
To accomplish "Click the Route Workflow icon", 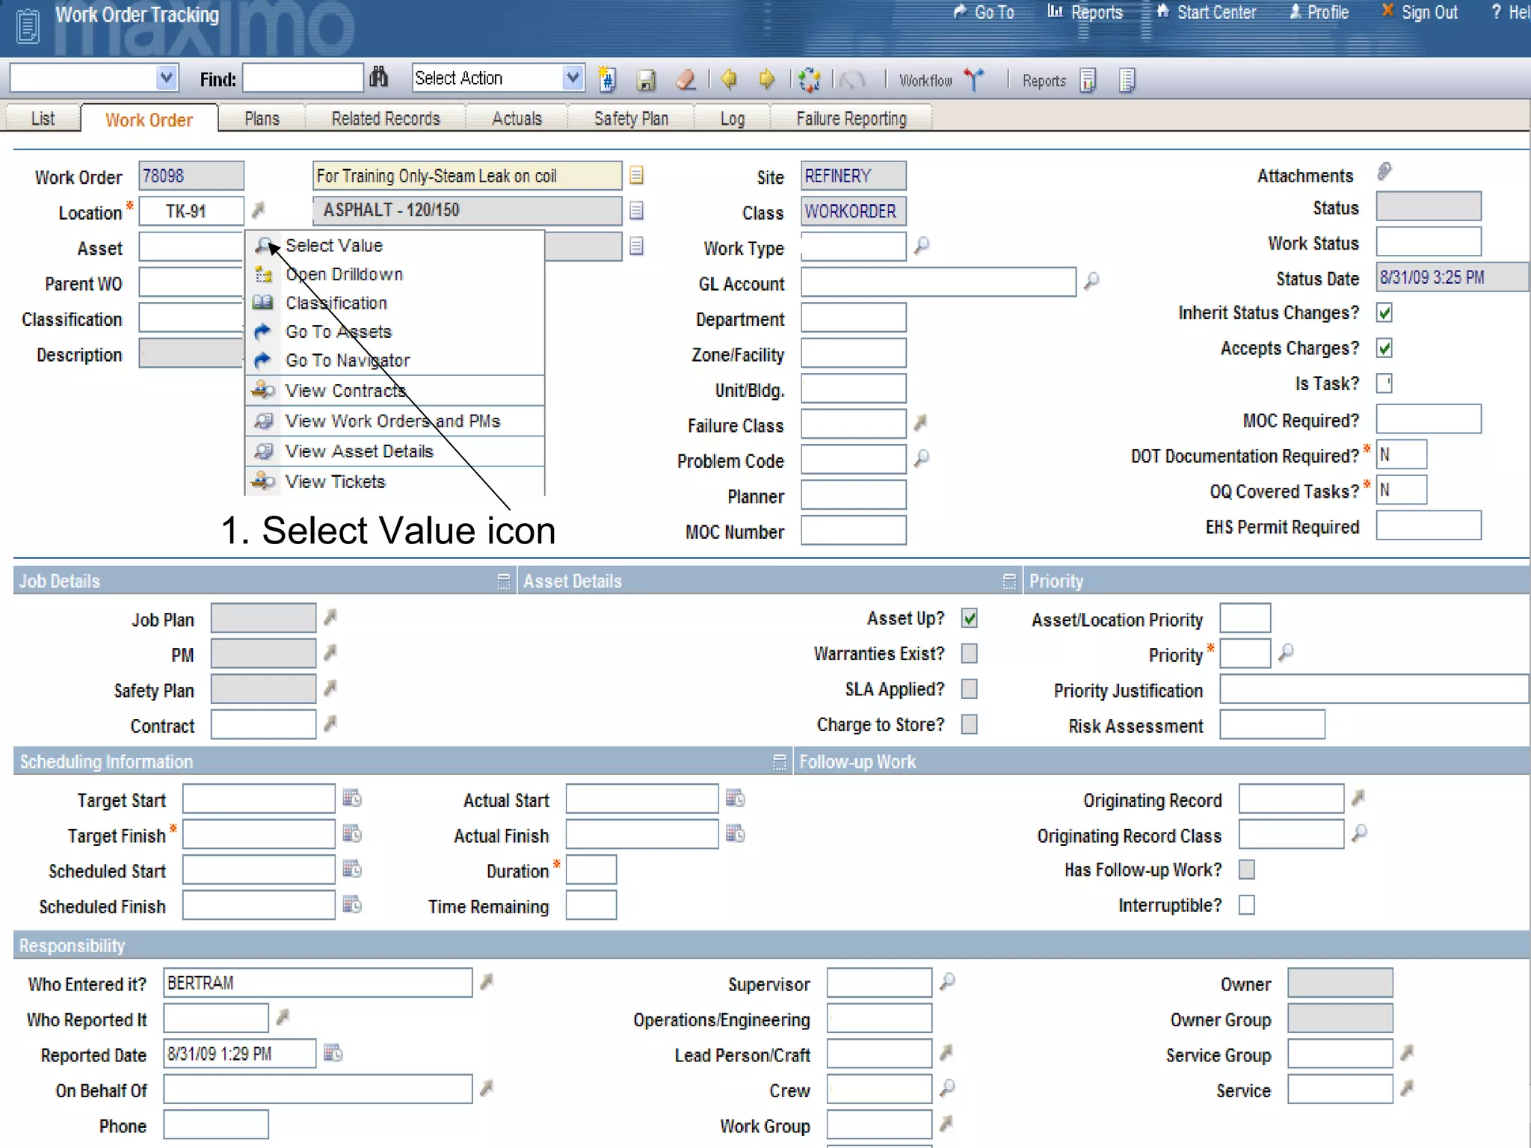I will tap(974, 78).
